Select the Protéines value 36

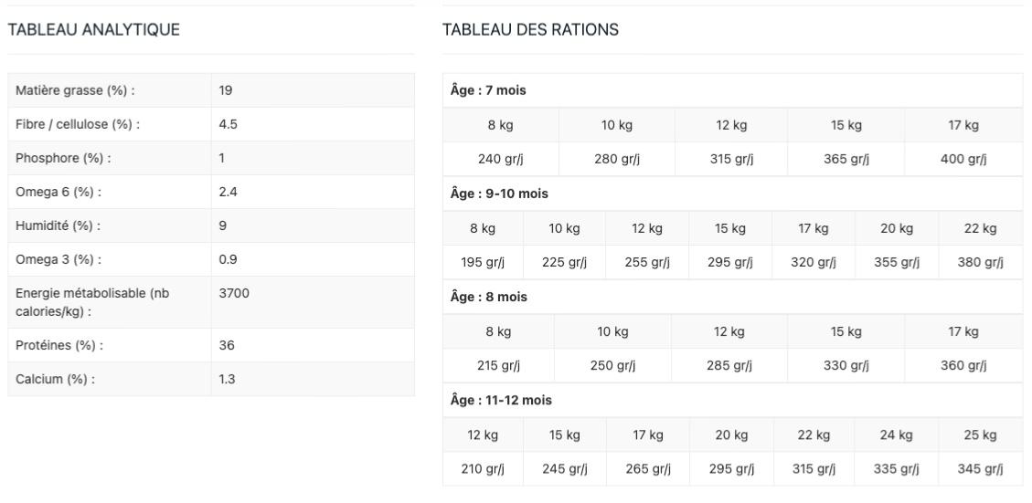(227, 345)
